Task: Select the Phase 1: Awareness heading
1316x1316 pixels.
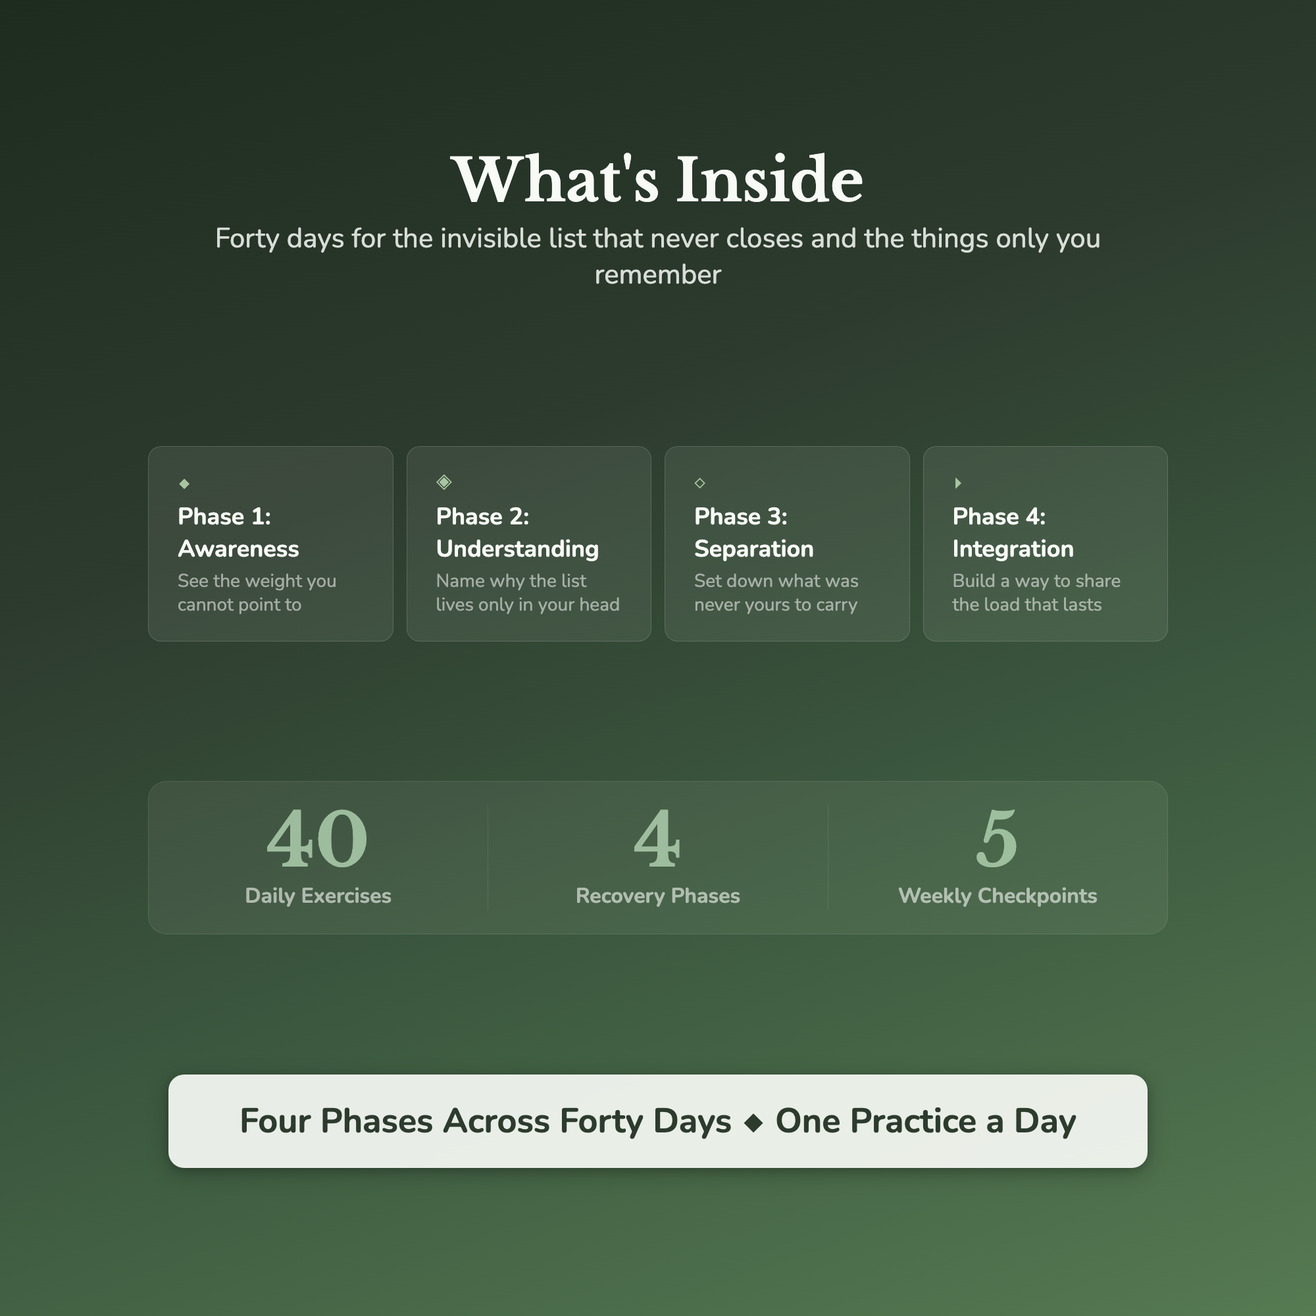Action: (x=238, y=533)
